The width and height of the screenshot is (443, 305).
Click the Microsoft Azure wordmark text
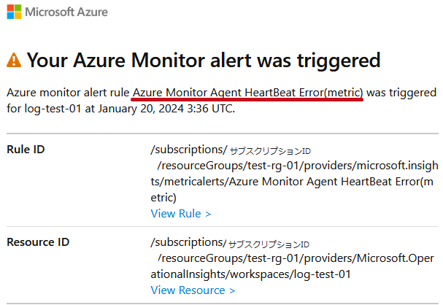tap(66, 12)
